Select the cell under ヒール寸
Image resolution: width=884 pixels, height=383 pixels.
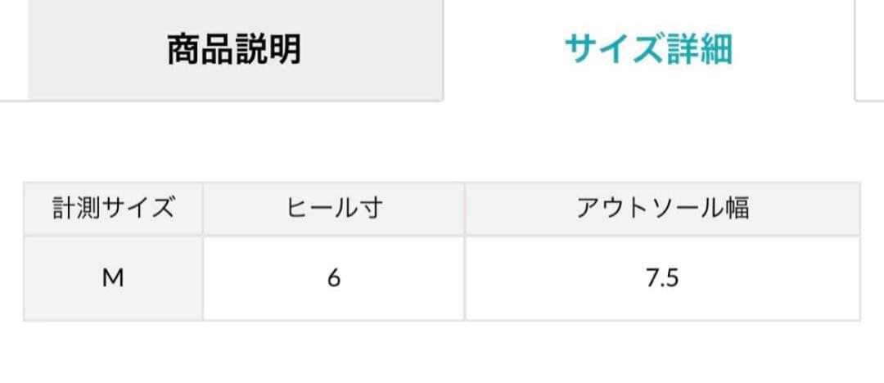click(334, 278)
